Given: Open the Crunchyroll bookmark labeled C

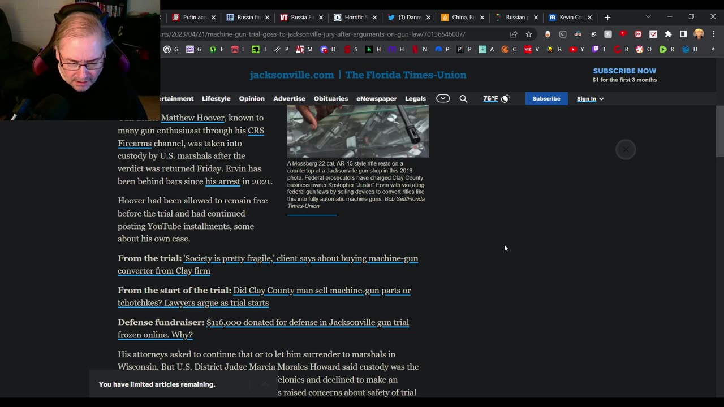Looking at the screenshot, I should click(509, 49).
